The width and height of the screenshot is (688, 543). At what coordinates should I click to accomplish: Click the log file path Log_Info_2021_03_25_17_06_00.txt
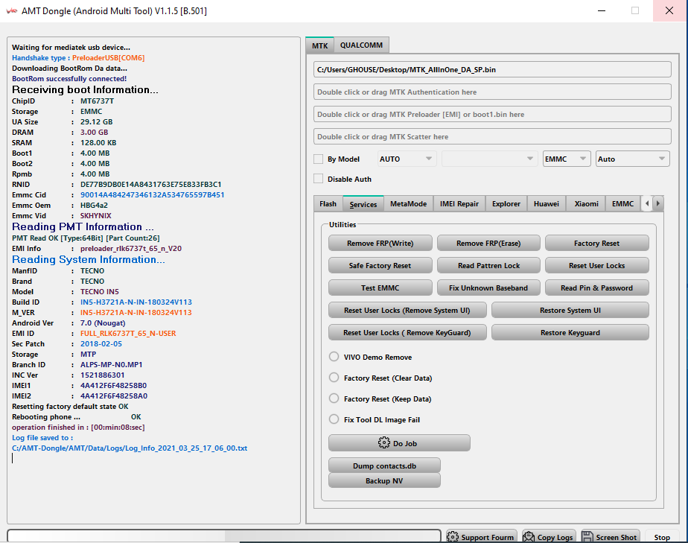(130, 448)
